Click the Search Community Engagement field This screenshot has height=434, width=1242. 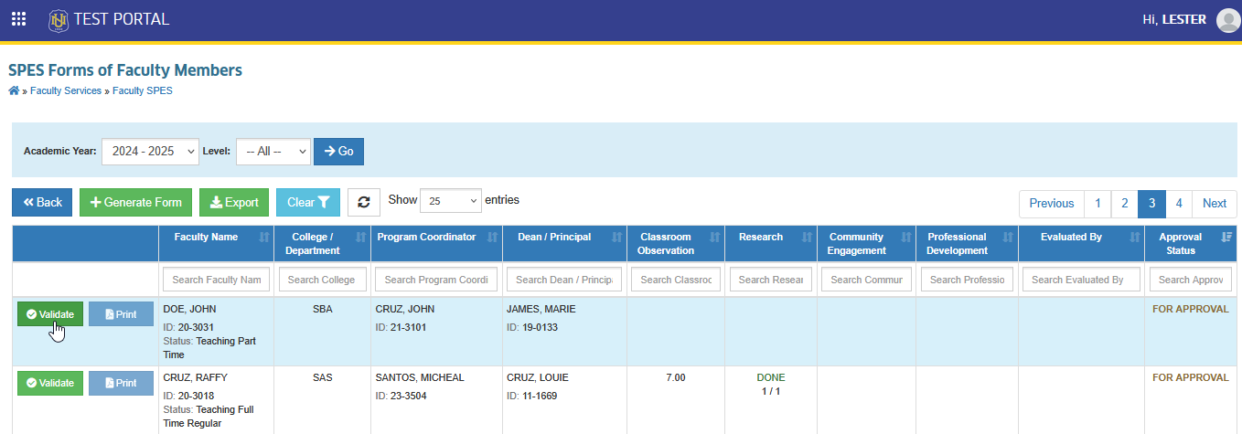(x=866, y=280)
